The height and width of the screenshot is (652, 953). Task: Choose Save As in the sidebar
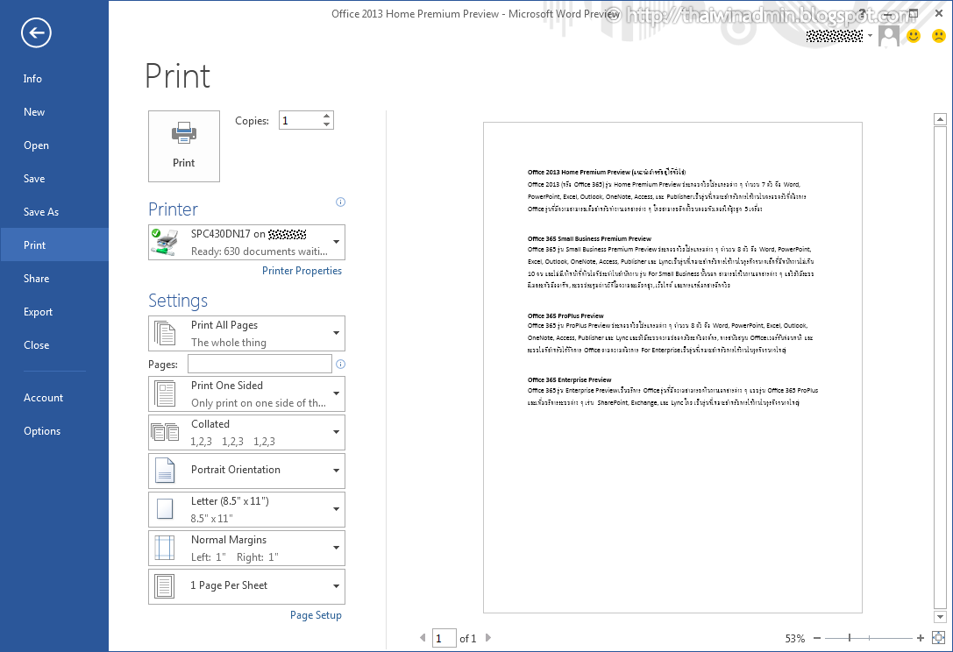(54, 211)
